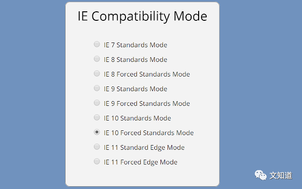This screenshot has width=302, height=189.
Task: Click the IE 10 Forced Standards Mode label
Action: tap(149, 133)
